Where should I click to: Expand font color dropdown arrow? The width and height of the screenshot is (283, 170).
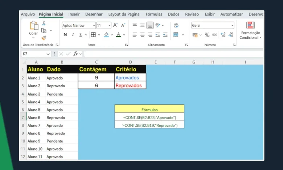coord(124,35)
